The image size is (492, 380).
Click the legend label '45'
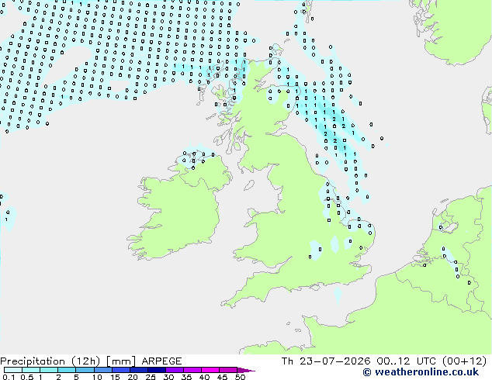click(x=222, y=377)
